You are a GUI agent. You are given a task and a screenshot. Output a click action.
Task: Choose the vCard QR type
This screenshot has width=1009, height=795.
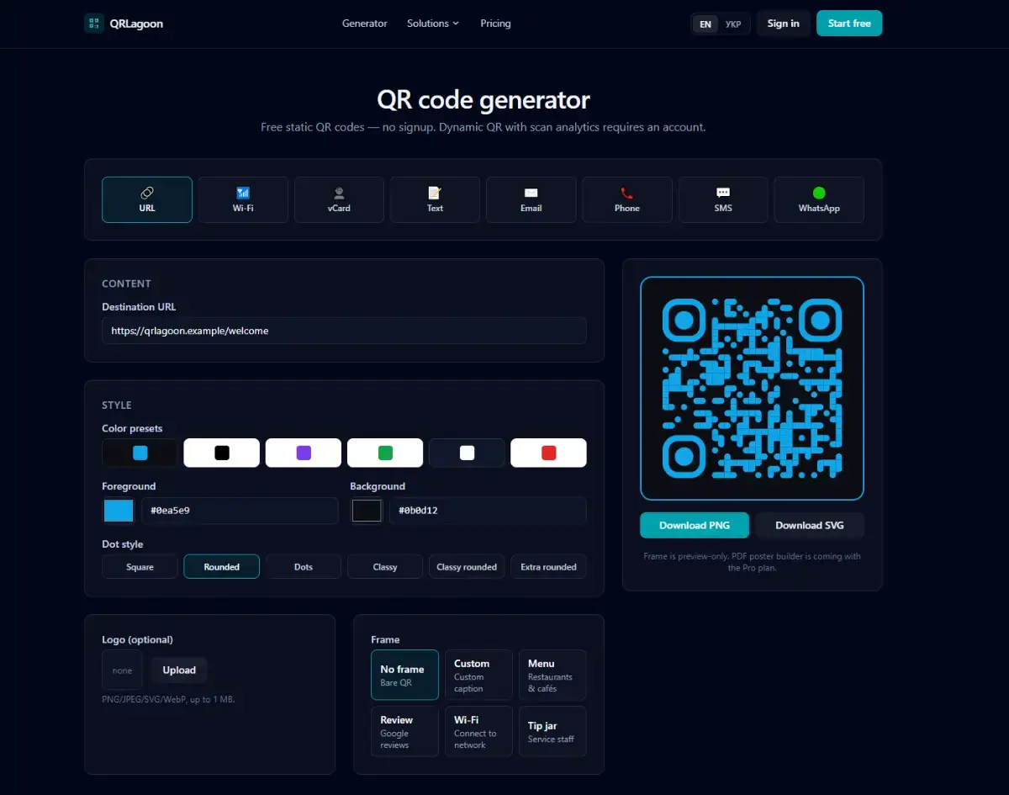pyautogui.click(x=339, y=199)
